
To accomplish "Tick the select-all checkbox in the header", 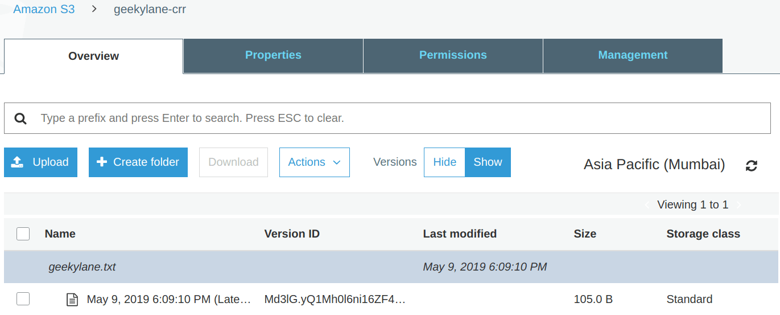I will (23, 234).
